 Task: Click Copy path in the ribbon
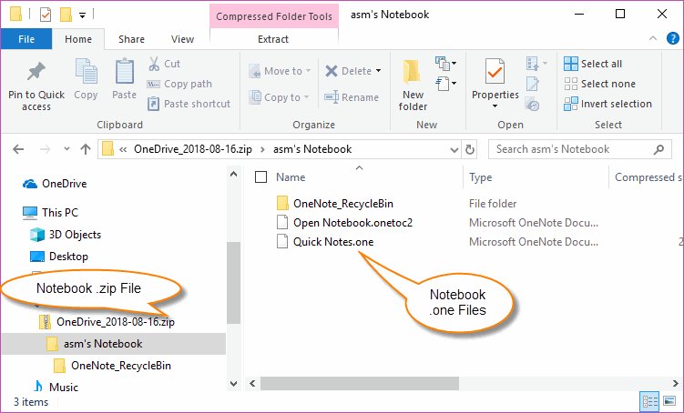(x=179, y=84)
